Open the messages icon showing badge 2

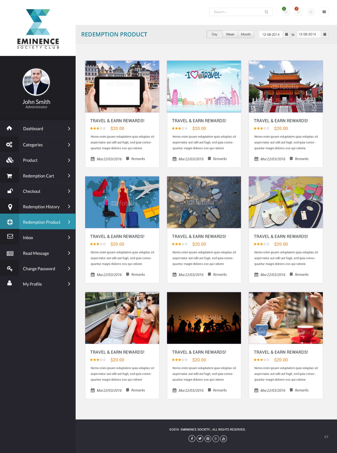285,12
